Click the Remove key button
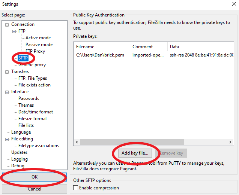This screenshot has height=195, width=239. tap(171, 153)
